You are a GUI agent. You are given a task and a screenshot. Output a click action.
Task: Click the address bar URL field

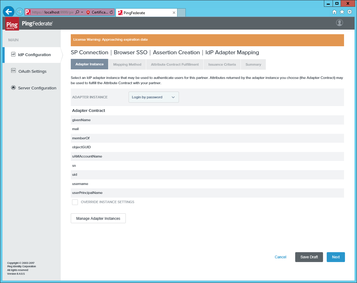(x=53, y=12)
